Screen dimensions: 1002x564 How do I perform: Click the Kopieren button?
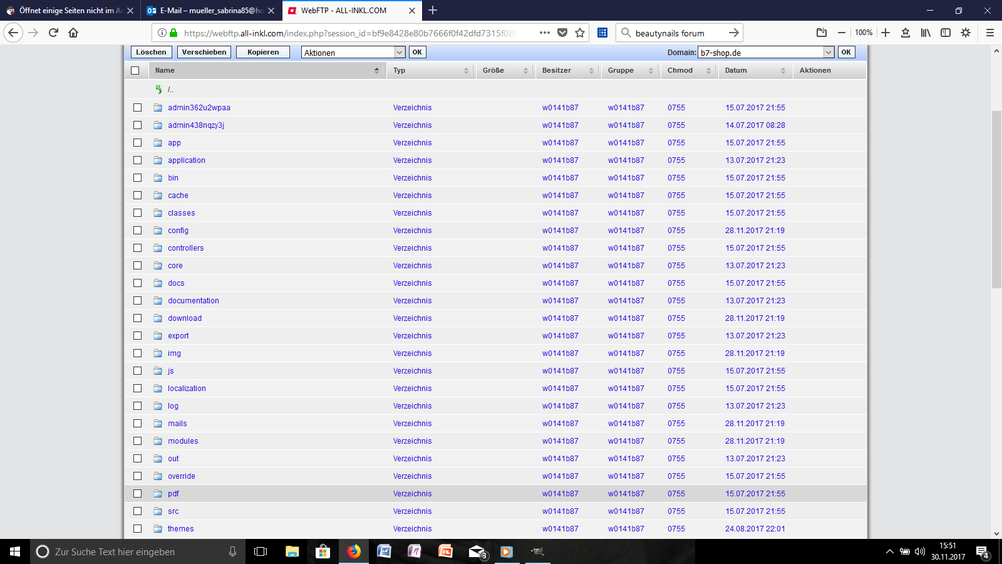click(263, 52)
